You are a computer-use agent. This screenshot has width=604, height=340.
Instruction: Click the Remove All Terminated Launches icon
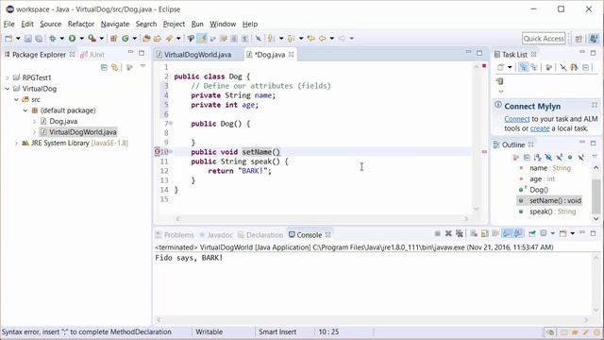point(460,233)
